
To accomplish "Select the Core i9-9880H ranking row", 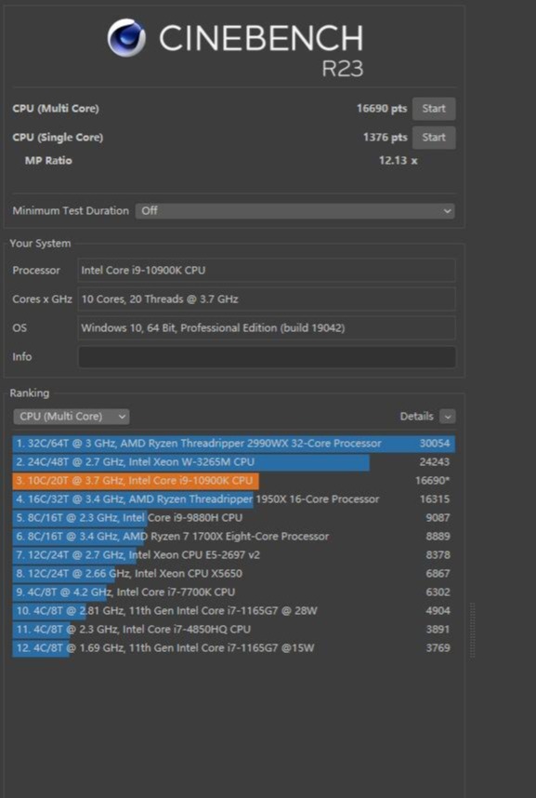I will click(x=233, y=517).
